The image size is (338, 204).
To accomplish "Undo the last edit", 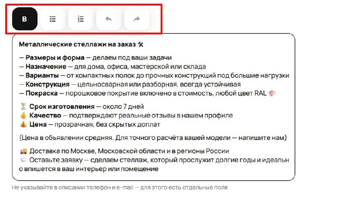I will [x=109, y=19].
